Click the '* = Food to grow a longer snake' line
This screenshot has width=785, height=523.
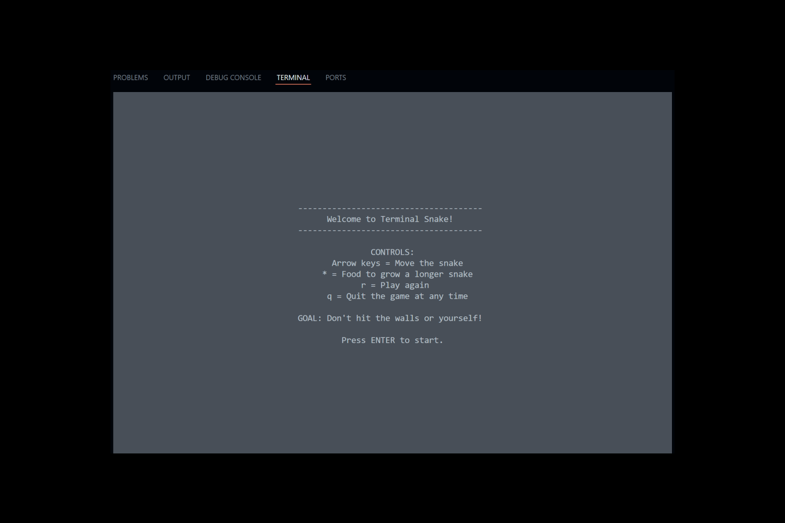(397, 274)
